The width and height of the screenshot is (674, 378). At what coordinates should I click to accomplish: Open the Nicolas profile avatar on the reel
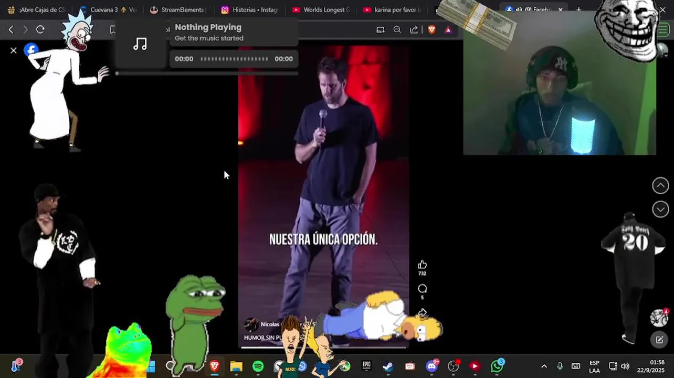click(250, 324)
